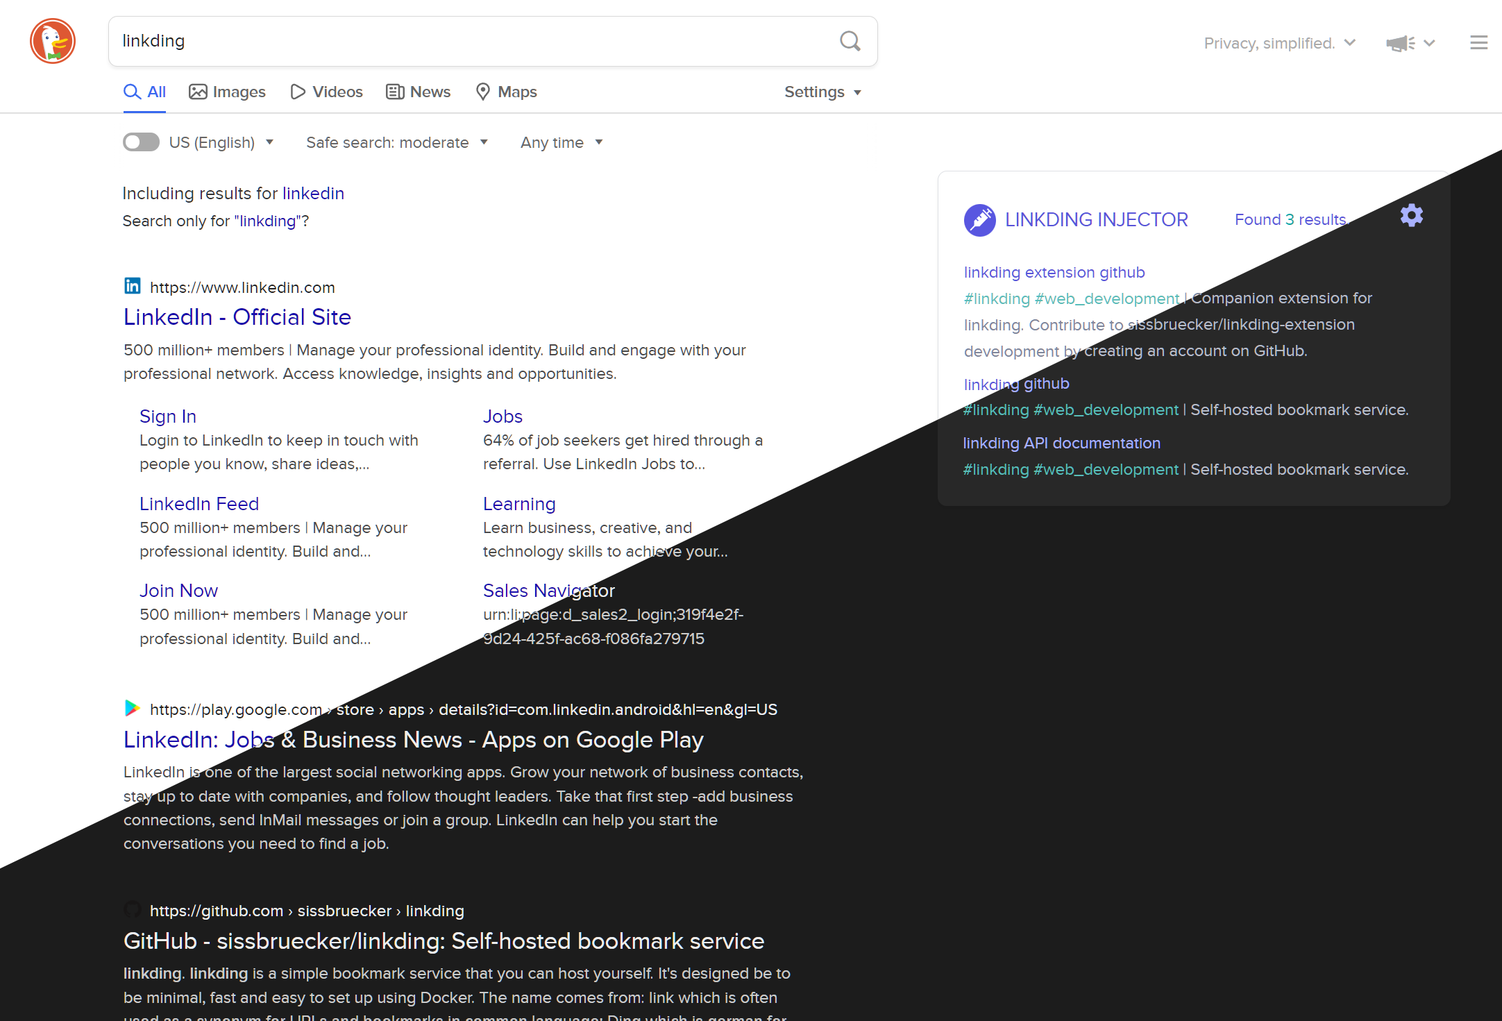Click the Found 3 results text

tap(1290, 219)
